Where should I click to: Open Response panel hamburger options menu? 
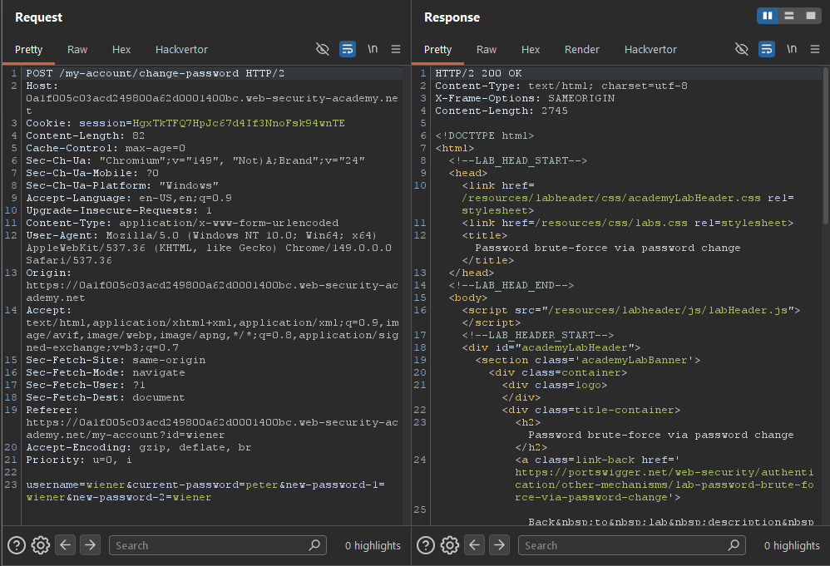click(815, 49)
